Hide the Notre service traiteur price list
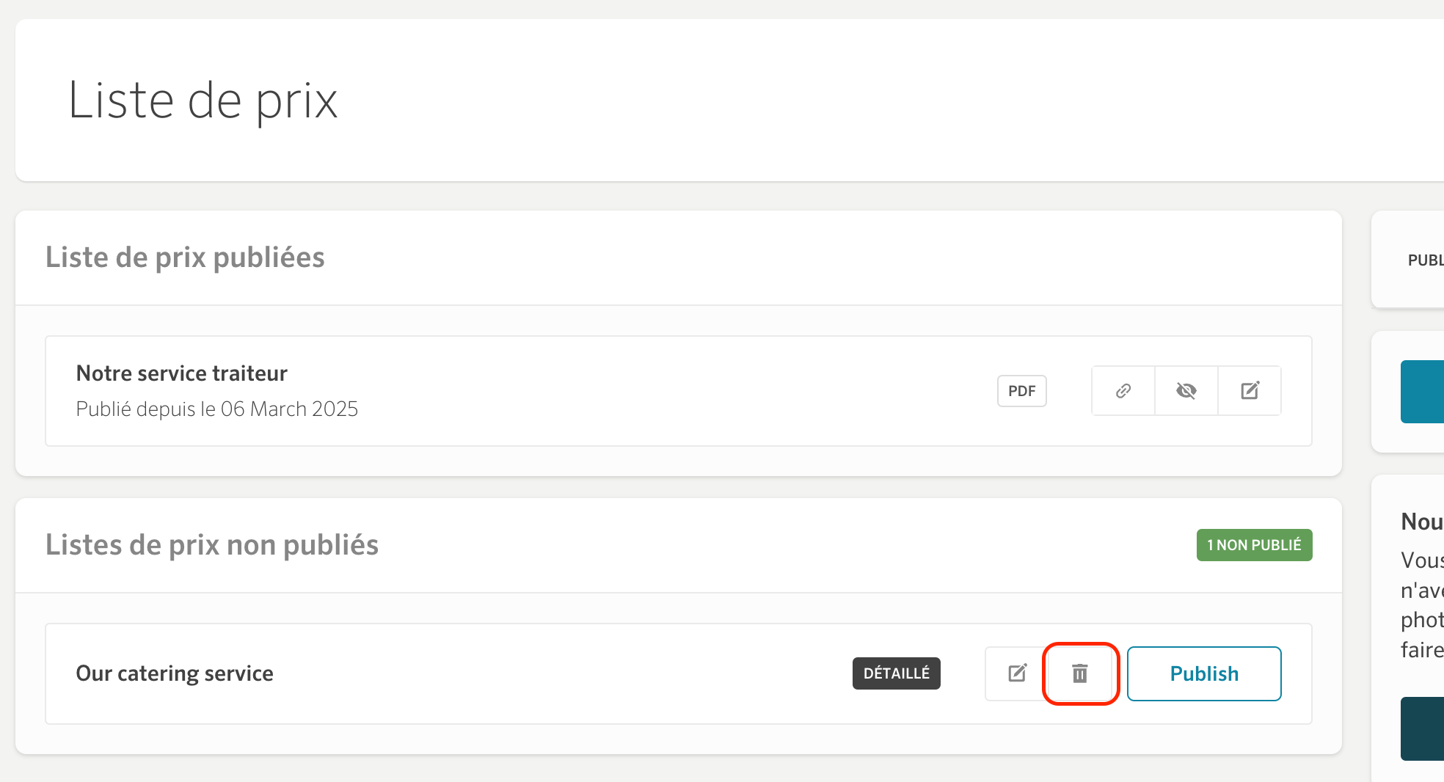Screen dimensions: 1444x782 pos(1186,391)
